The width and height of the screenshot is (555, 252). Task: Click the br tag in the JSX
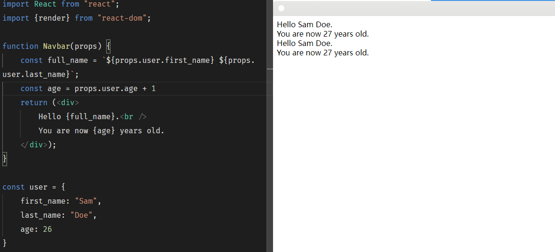tap(135, 116)
